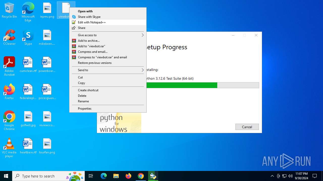Open the Recycle Bin desktop icon
The image size is (323, 181).
9,11
